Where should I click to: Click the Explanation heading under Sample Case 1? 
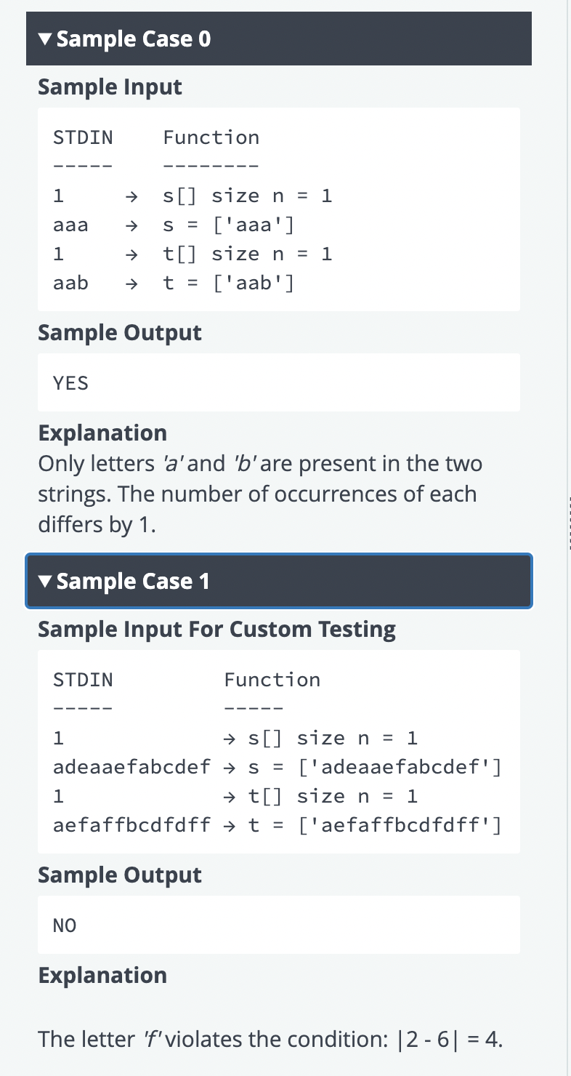(102, 976)
